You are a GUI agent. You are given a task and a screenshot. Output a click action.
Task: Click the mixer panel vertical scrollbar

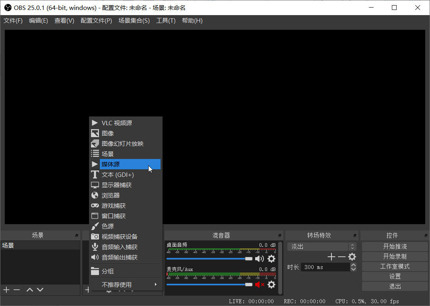280,268
